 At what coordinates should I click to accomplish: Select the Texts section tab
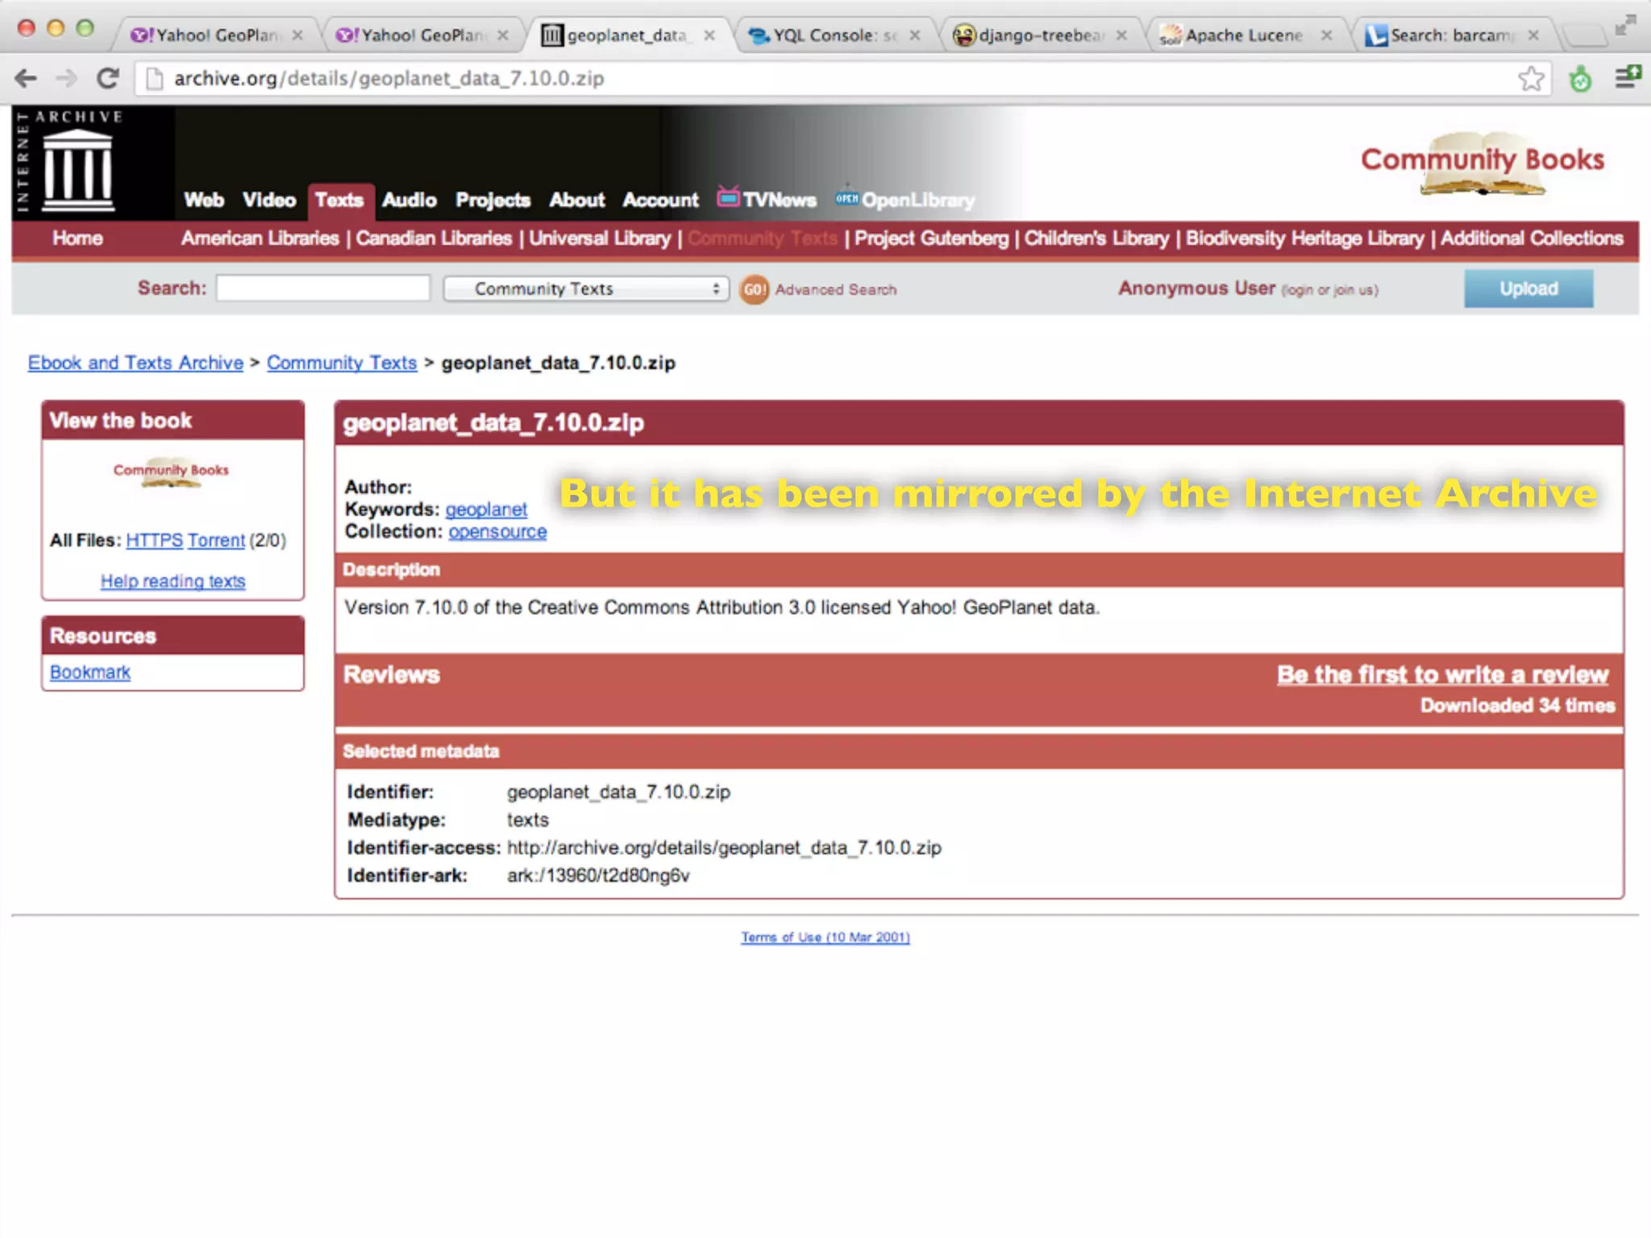click(x=339, y=200)
